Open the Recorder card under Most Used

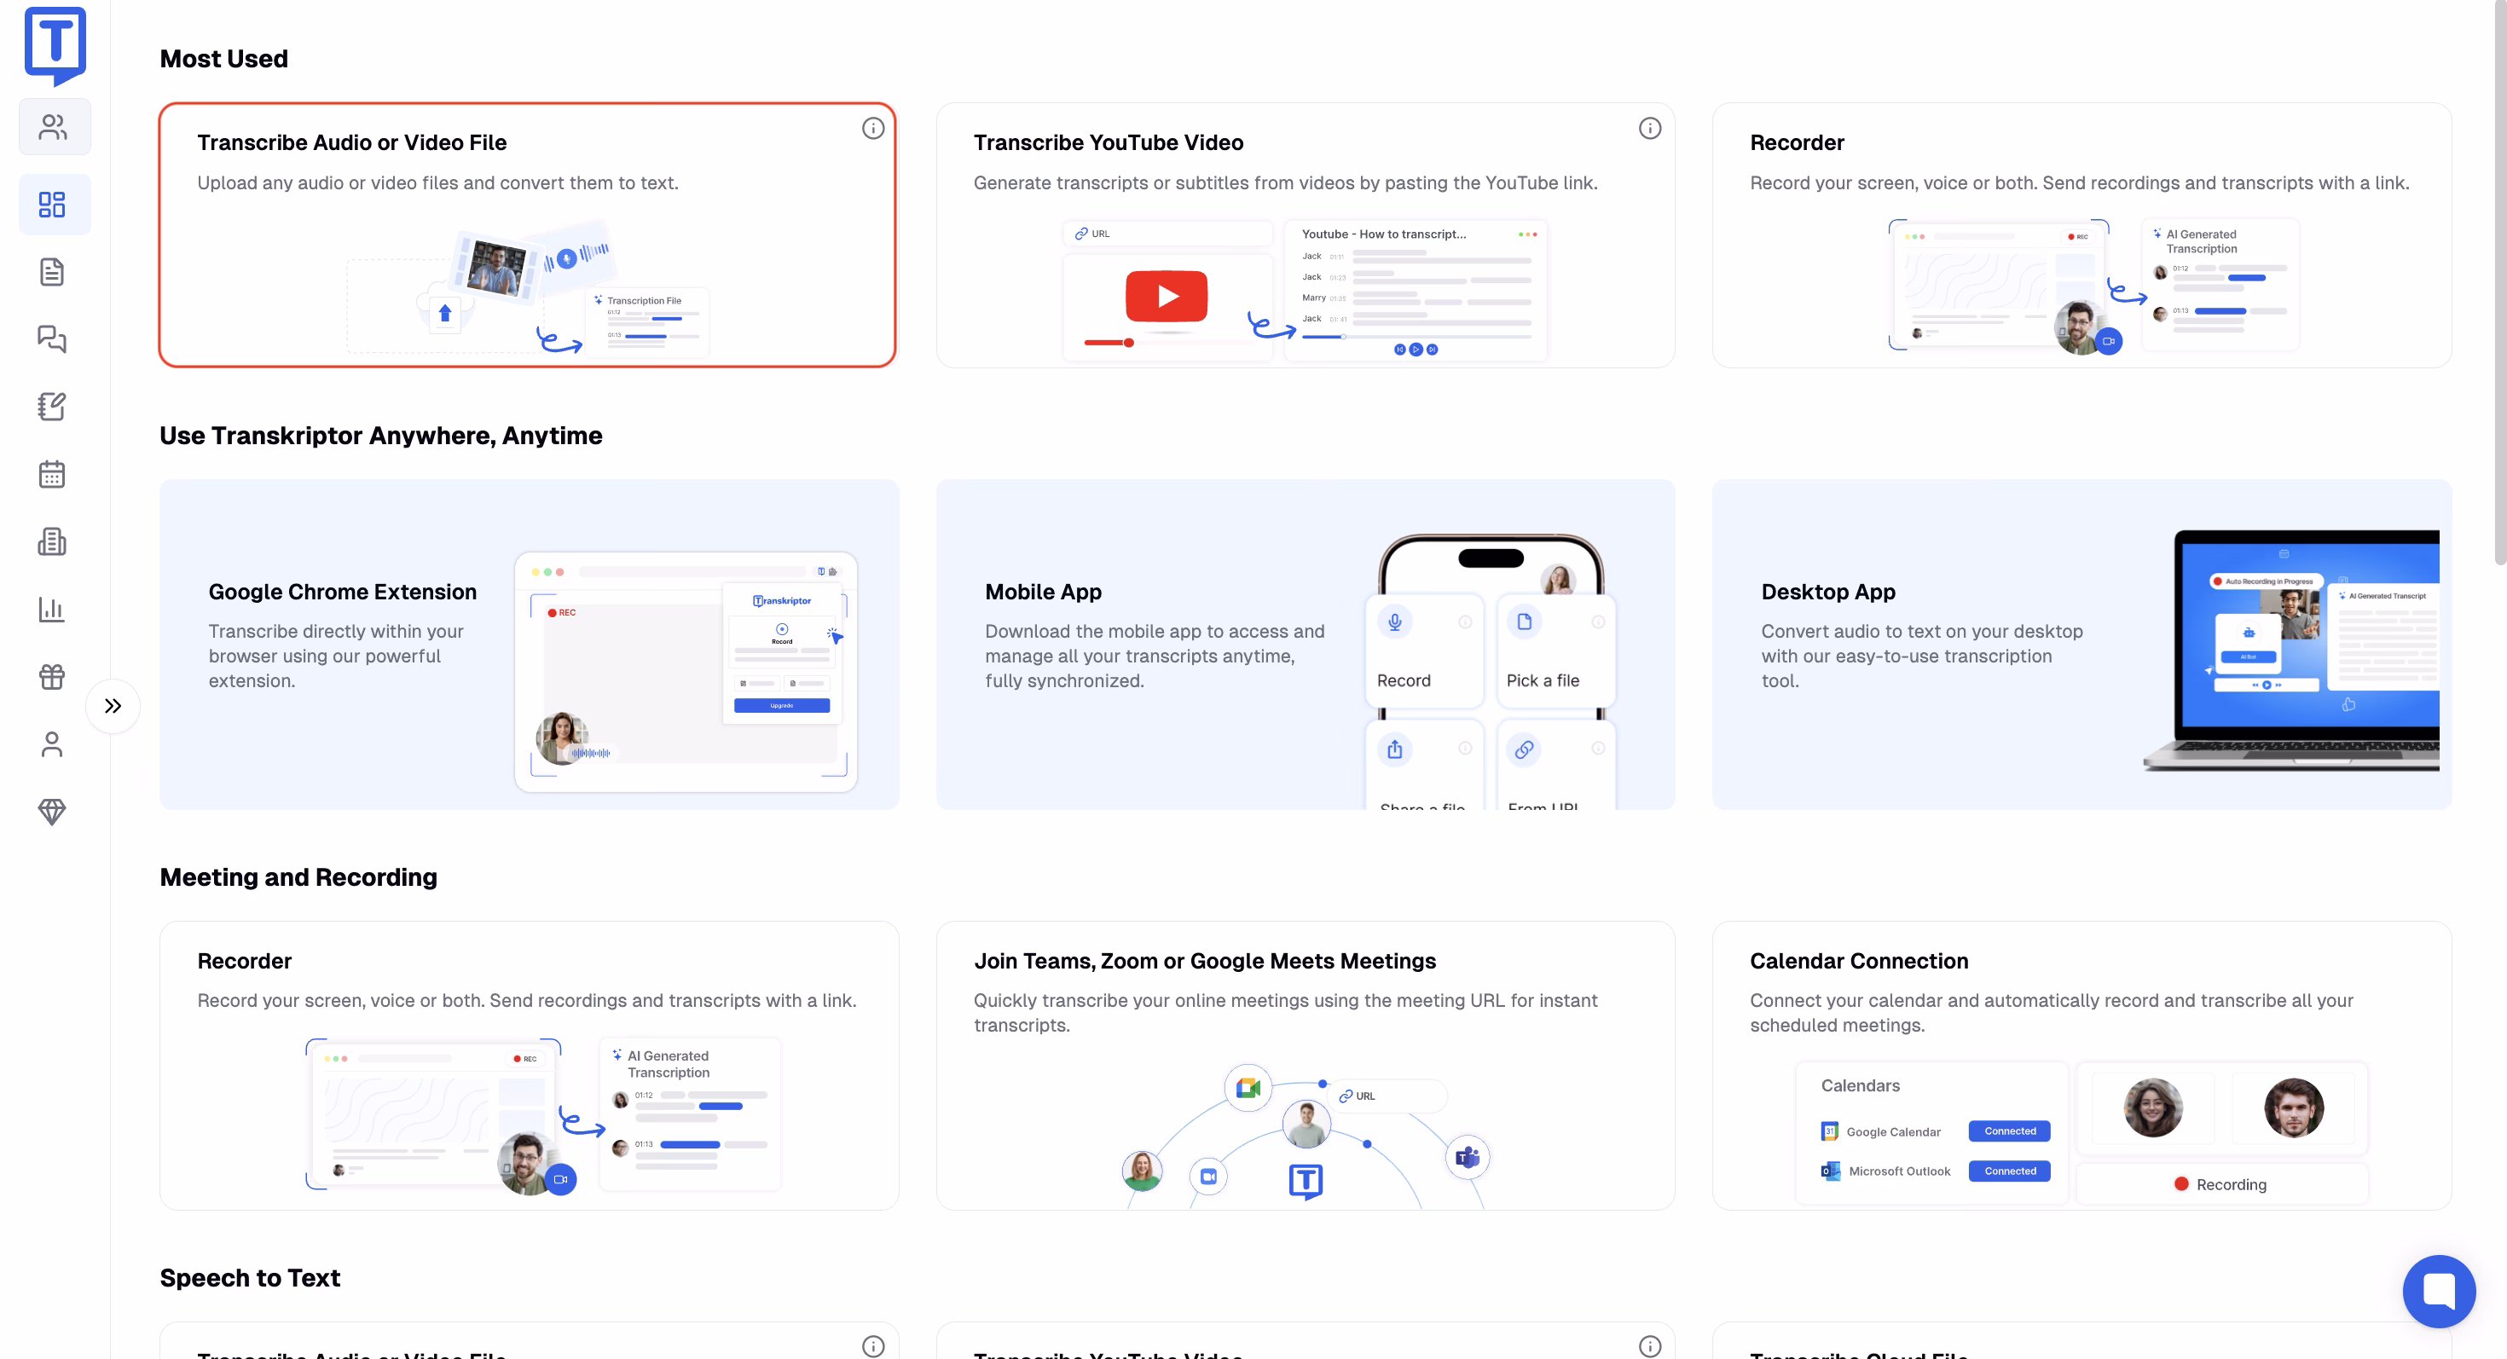coord(2081,234)
